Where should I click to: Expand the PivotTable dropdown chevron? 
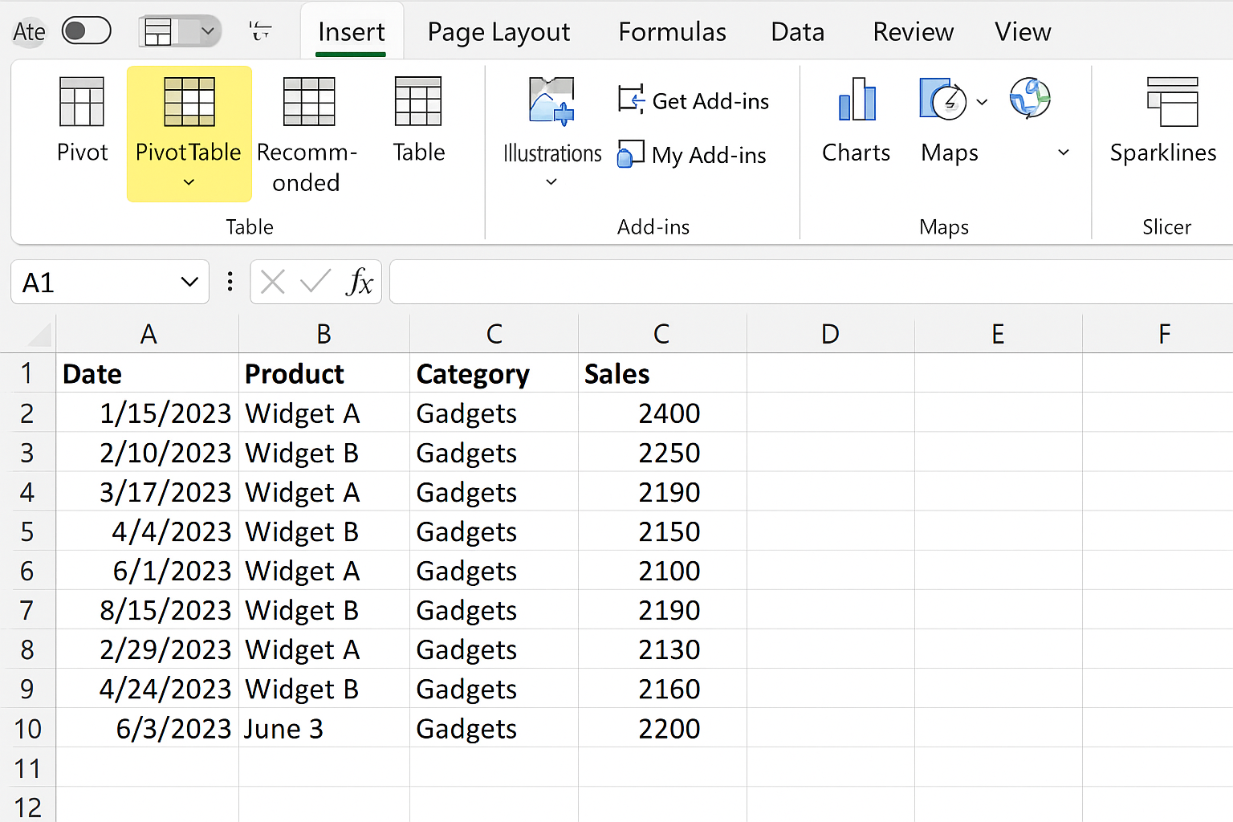(x=189, y=182)
